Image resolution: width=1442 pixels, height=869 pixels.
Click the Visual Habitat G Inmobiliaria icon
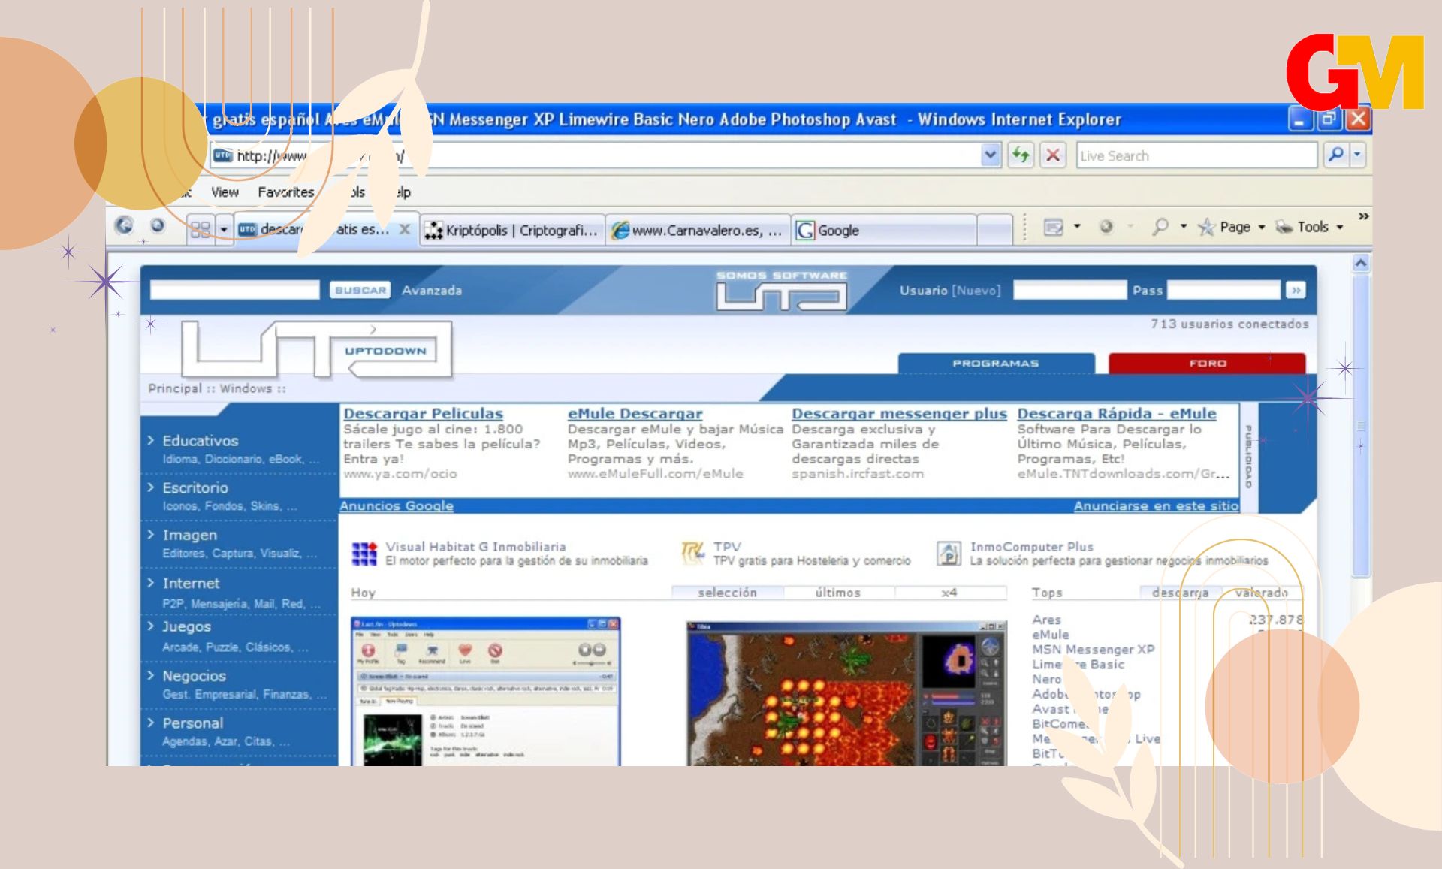coord(364,554)
